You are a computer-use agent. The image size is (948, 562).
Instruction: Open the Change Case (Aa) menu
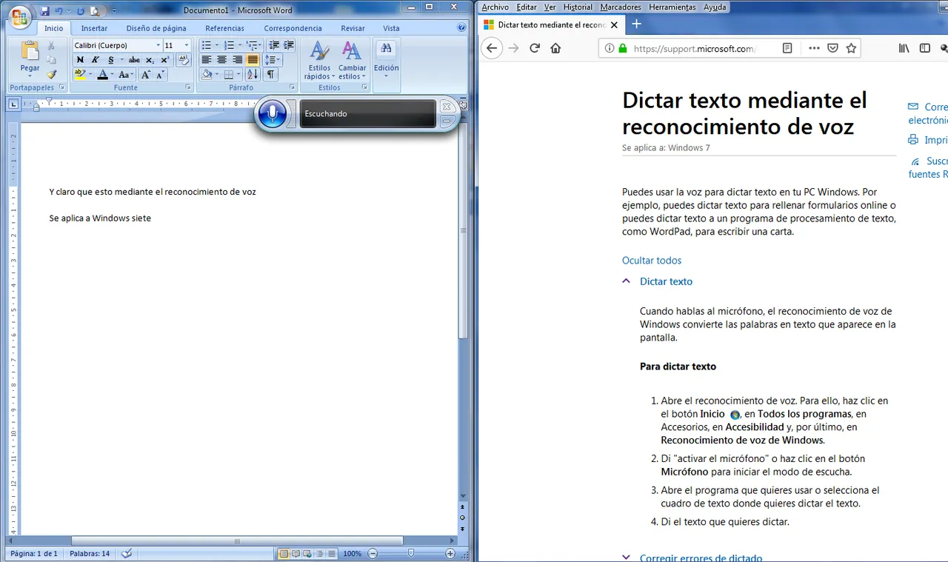click(x=125, y=74)
